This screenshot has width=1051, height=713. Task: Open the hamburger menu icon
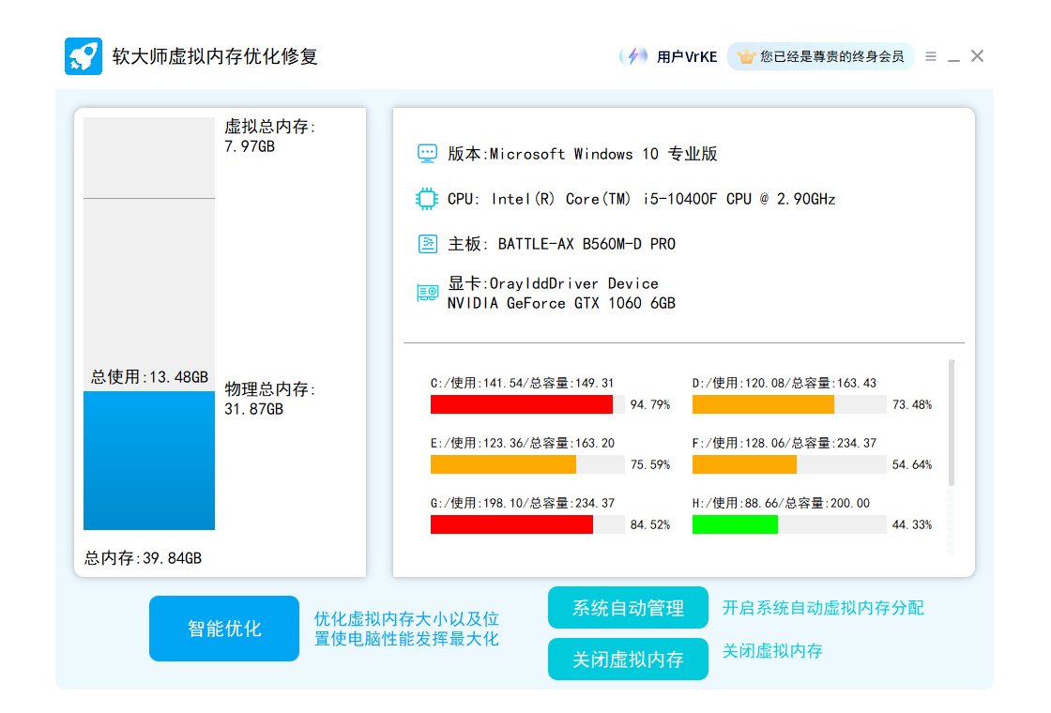pyautogui.click(x=931, y=56)
